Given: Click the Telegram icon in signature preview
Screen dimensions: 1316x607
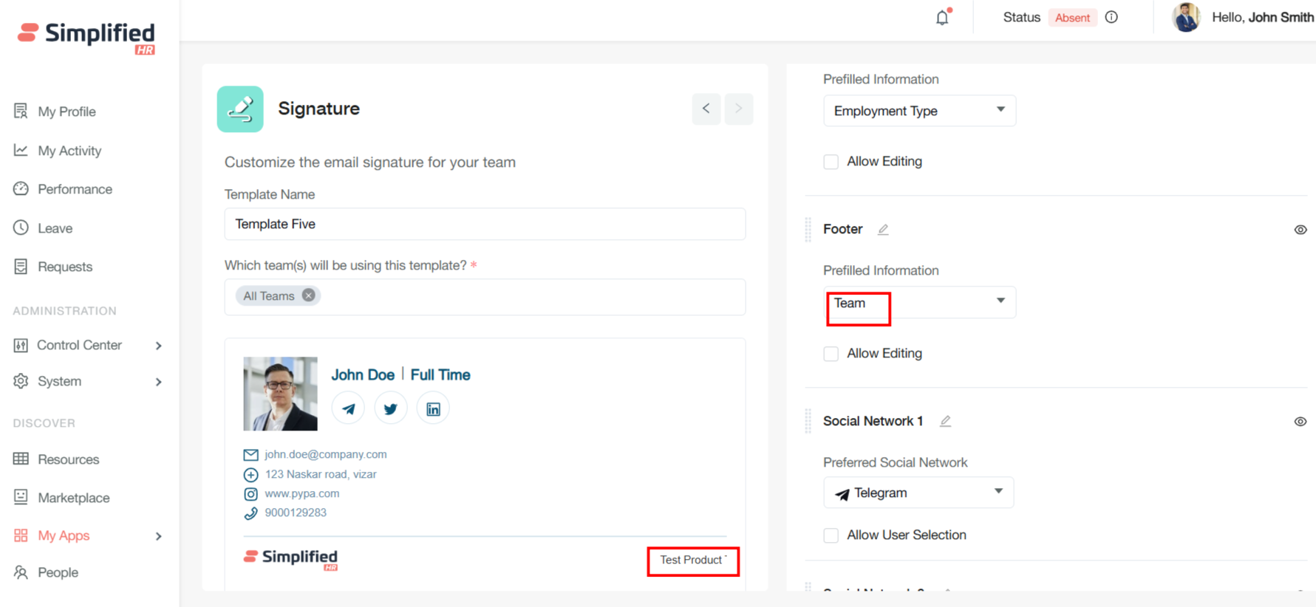Looking at the screenshot, I should click(x=348, y=408).
